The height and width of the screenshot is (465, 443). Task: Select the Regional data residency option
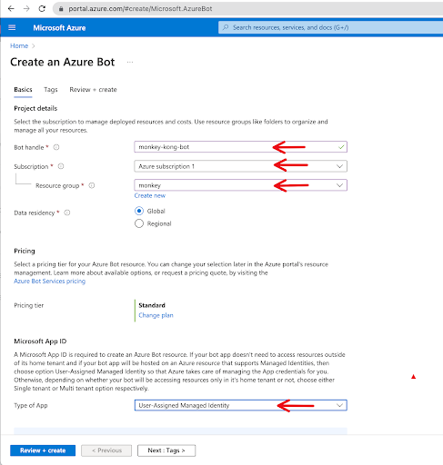139,223
